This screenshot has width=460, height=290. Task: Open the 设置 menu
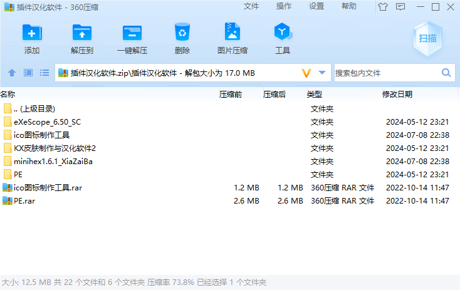(x=316, y=6)
